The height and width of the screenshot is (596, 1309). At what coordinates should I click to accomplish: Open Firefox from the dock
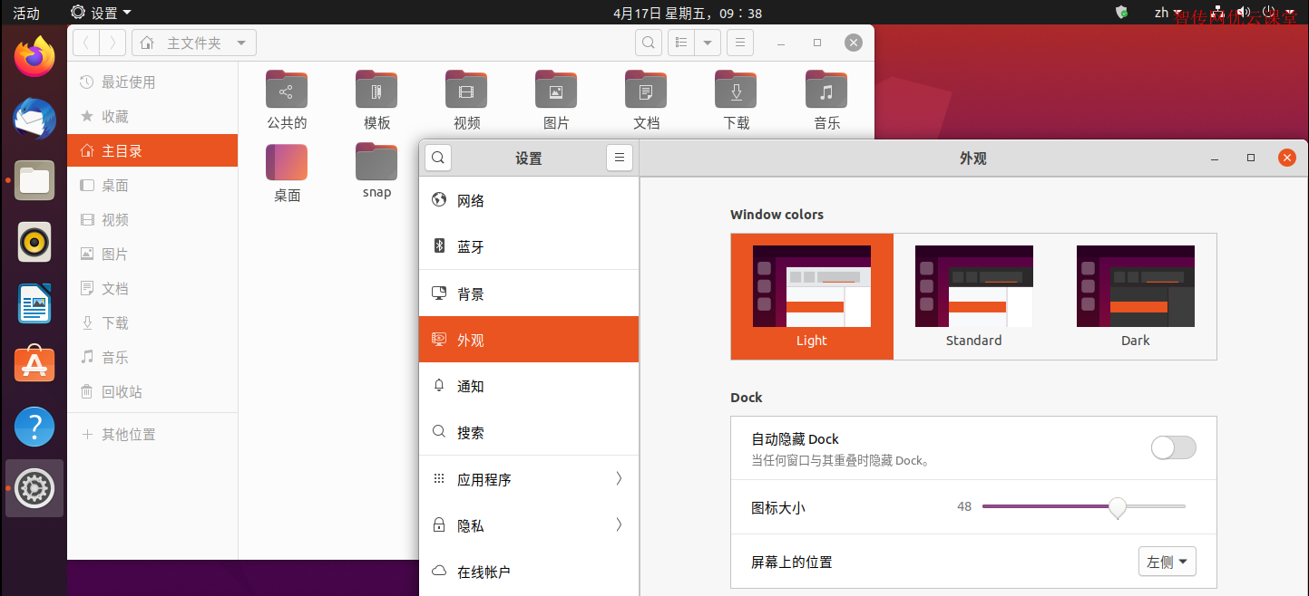pos(34,57)
